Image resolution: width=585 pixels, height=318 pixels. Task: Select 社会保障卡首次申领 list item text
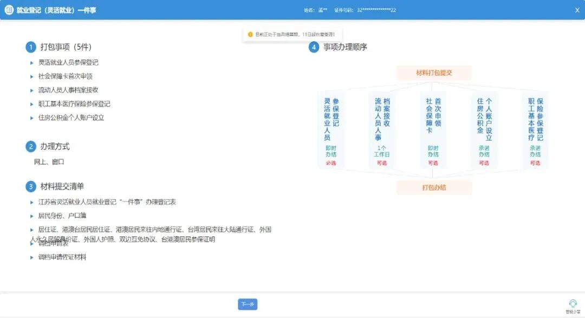tap(66, 76)
